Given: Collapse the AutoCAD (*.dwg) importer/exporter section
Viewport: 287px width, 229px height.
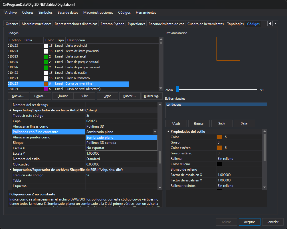Looking at the screenshot, I should tap(11, 110).
